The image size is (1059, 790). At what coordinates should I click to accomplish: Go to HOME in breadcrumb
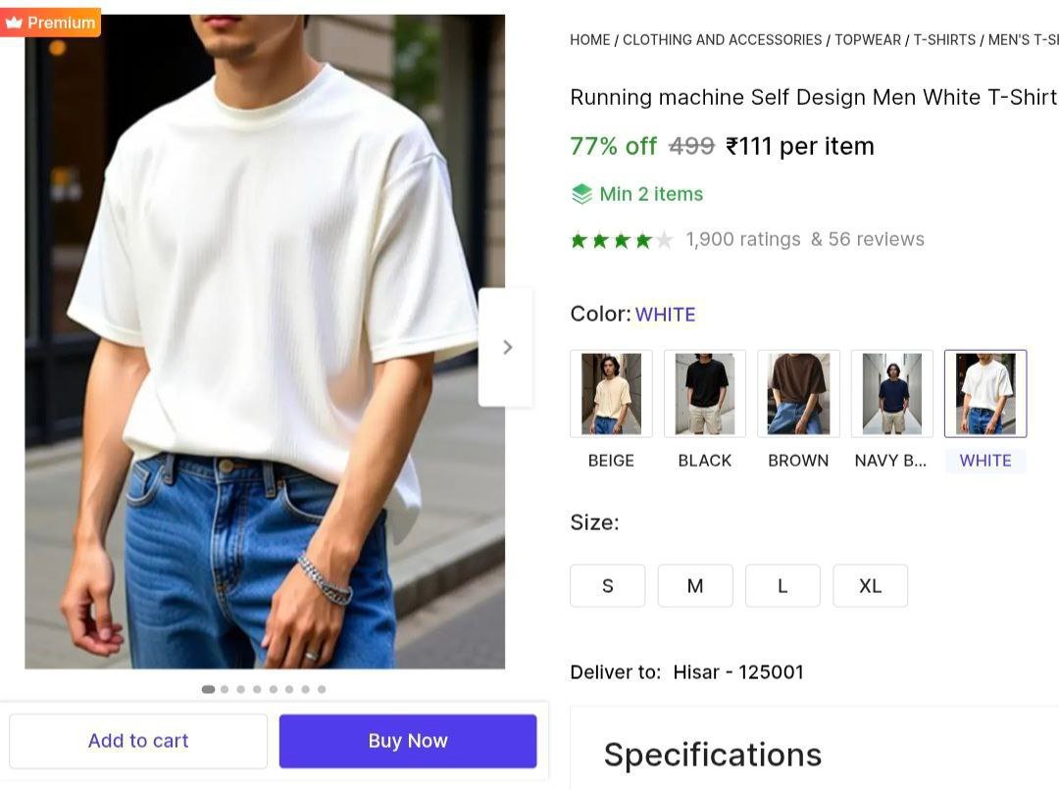tap(590, 40)
